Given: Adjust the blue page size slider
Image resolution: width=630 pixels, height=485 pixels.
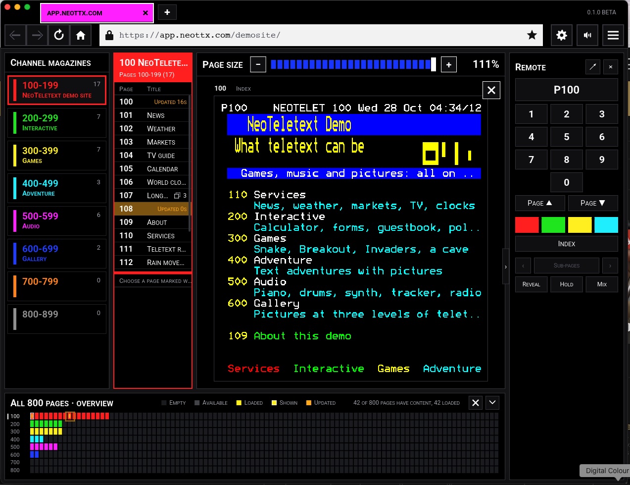Looking at the screenshot, I should [x=353, y=64].
